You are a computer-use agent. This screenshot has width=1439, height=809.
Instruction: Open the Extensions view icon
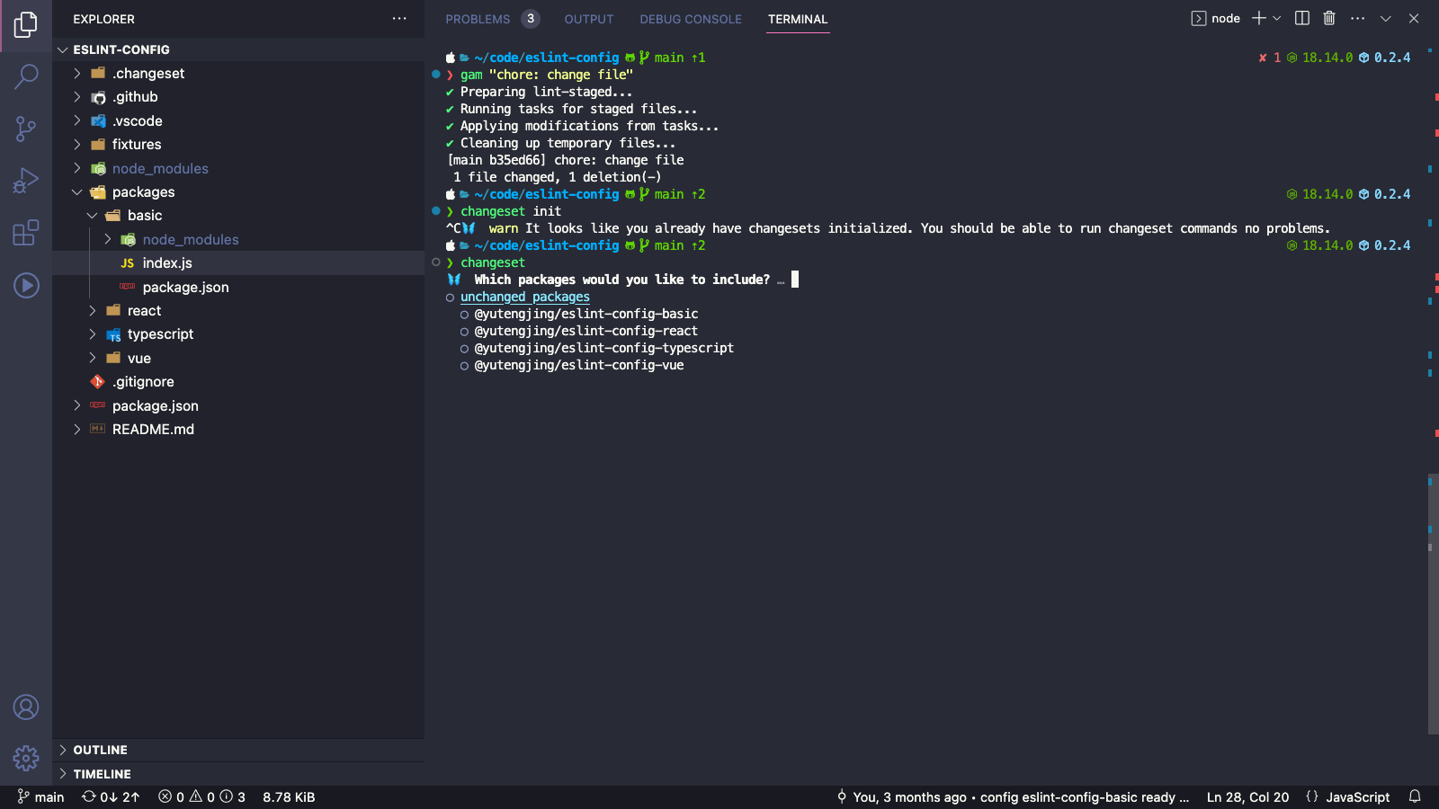tap(26, 233)
